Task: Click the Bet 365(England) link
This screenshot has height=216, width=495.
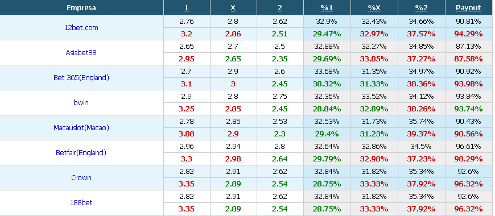Action: point(81,77)
